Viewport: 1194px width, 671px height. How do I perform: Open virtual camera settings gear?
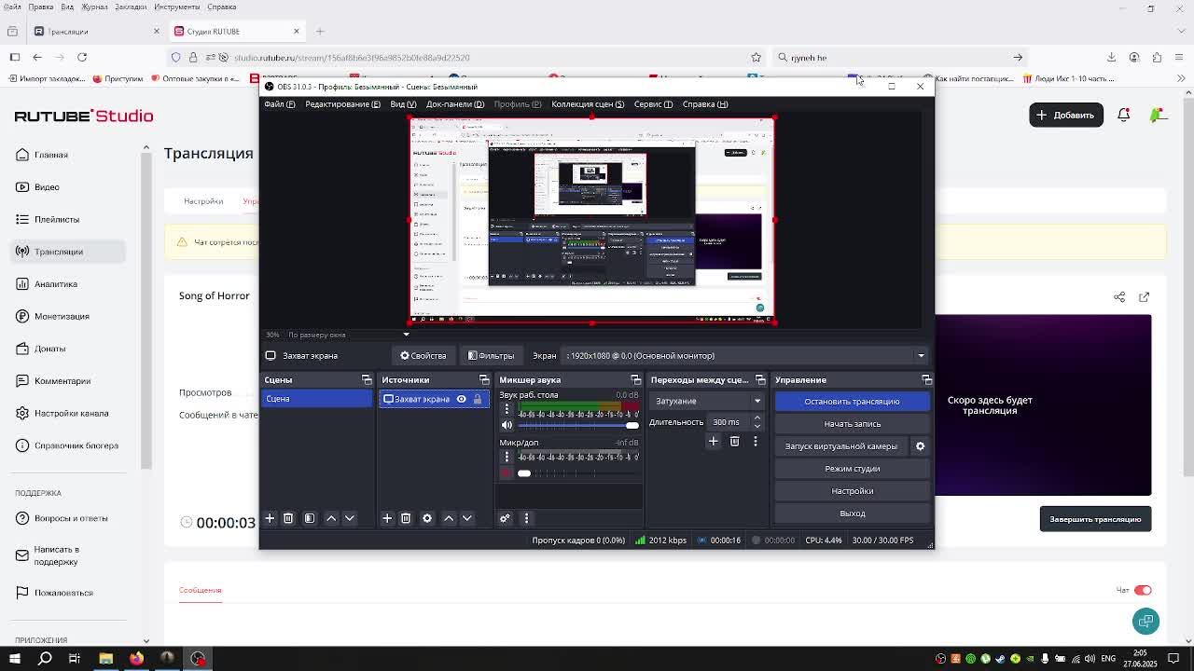tap(920, 446)
